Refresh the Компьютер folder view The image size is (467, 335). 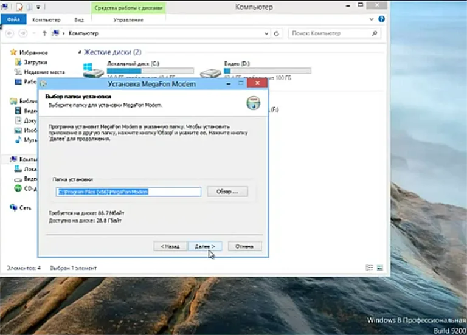click(277, 33)
